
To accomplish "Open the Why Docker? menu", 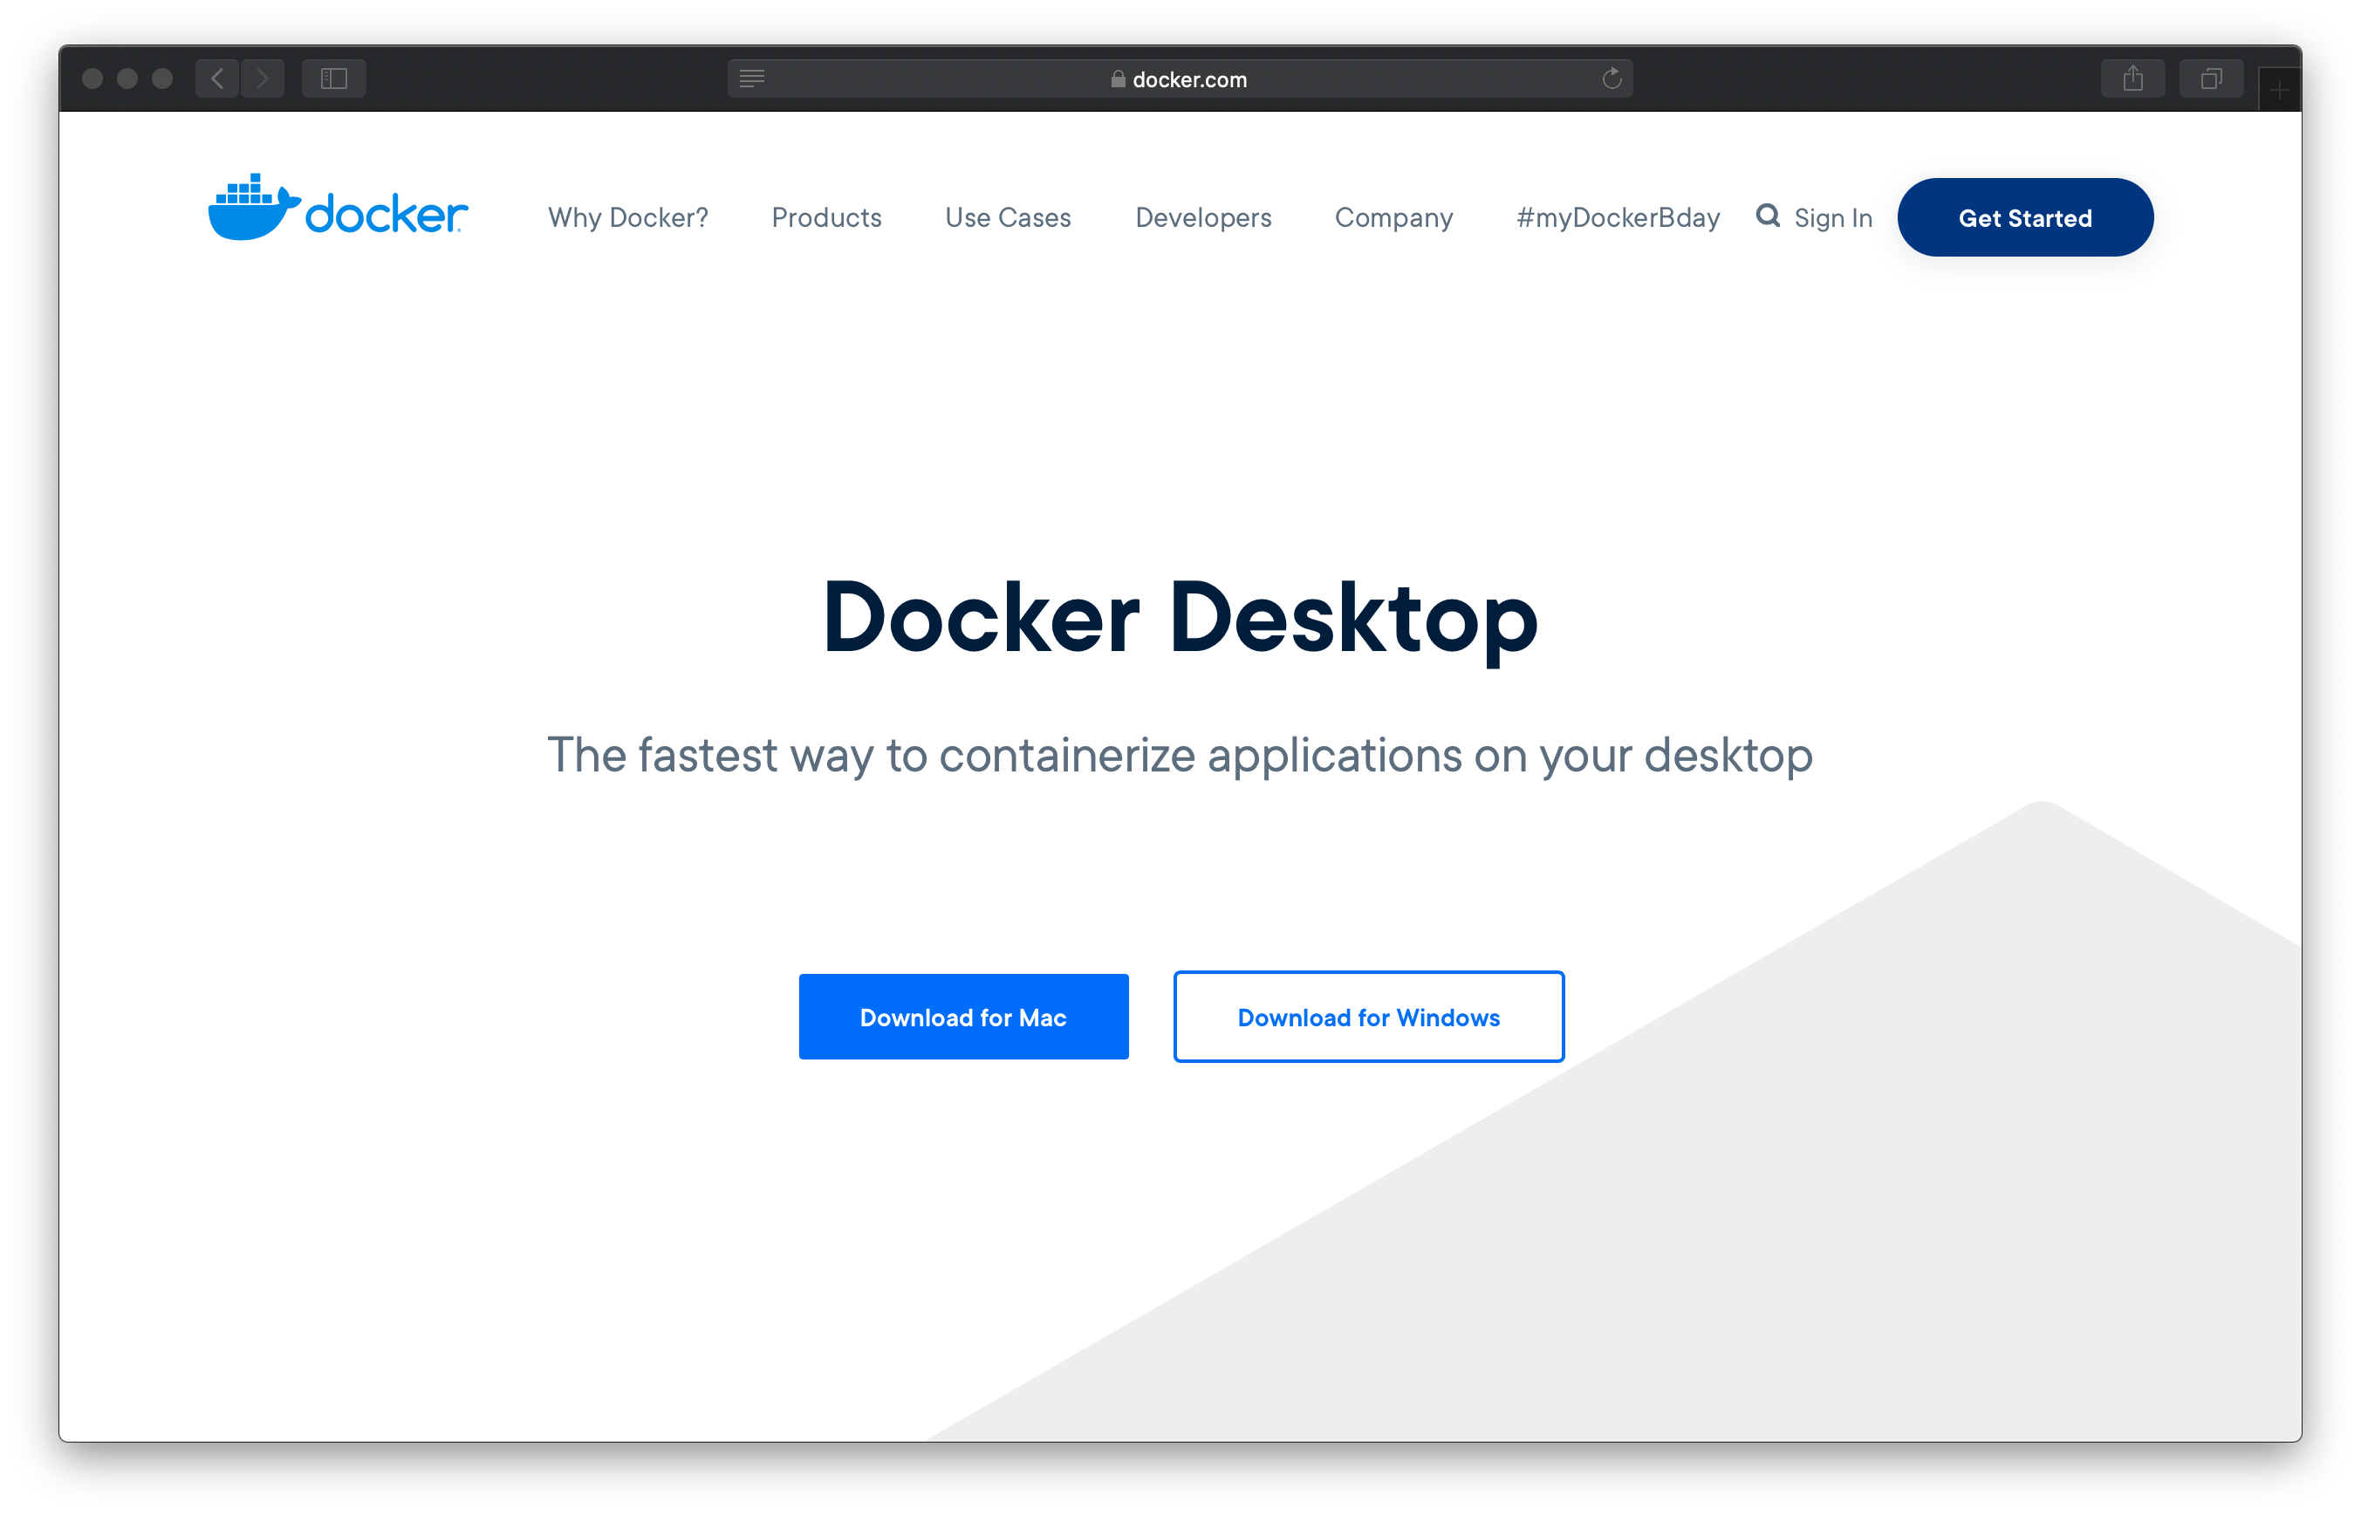I will pos(627,217).
